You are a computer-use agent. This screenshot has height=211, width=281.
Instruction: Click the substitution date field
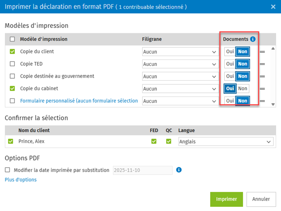point(143,170)
